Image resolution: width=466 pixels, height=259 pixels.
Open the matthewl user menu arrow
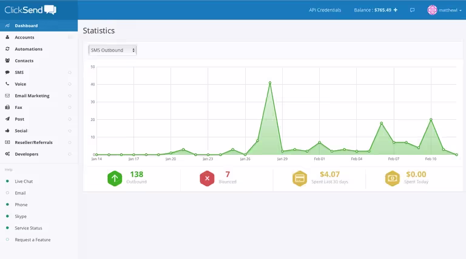[461, 10]
